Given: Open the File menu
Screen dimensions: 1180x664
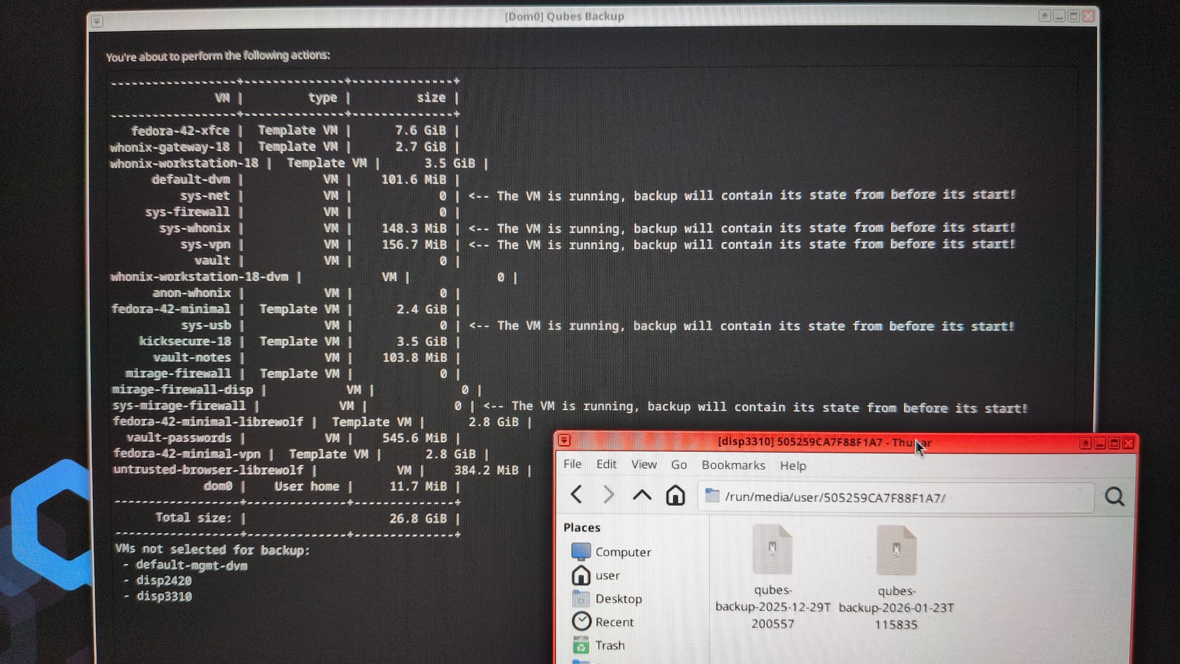Looking at the screenshot, I should click(572, 464).
